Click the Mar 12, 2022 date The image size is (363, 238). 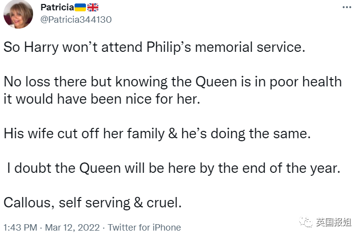[72, 228]
